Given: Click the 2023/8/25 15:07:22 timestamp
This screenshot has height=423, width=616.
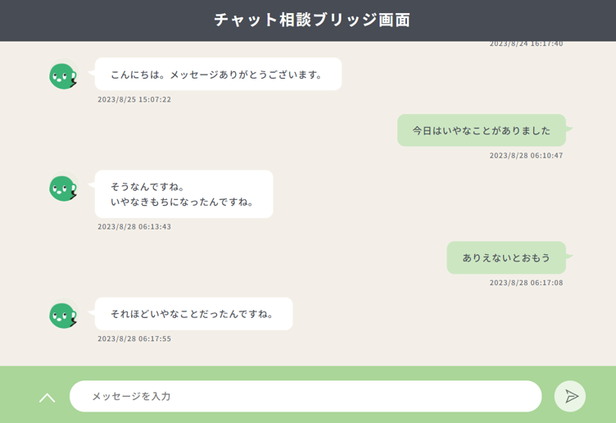Looking at the screenshot, I should [x=134, y=100].
